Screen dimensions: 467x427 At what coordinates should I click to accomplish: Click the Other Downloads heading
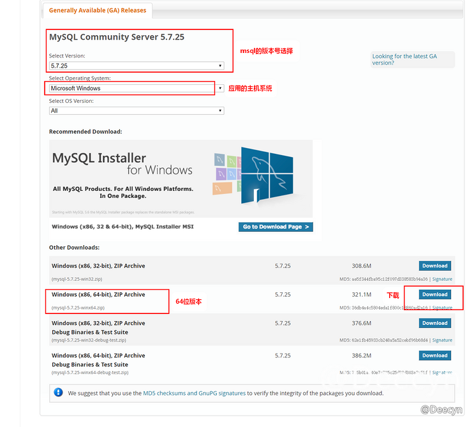(x=74, y=248)
